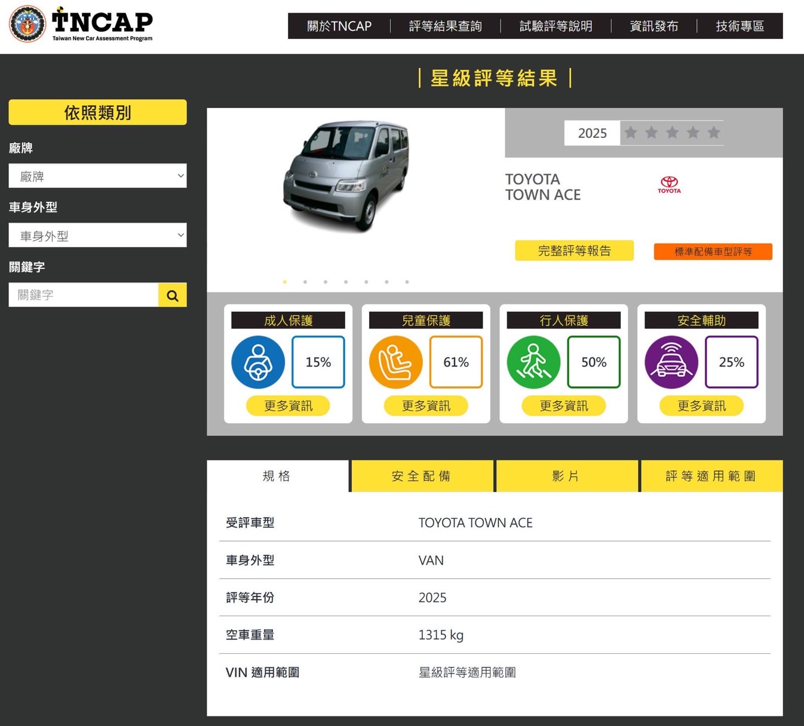Open the 評等結果查詢 menu
The width and height of the screenshot is (804, 726).
[x=446, y=26]
